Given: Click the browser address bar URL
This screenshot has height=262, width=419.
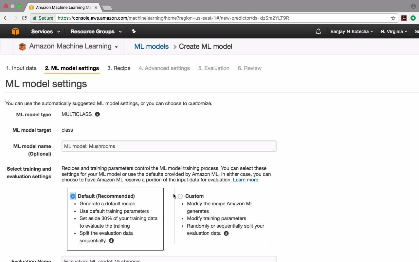Looking at the screenshot, I should pos(173,18).
